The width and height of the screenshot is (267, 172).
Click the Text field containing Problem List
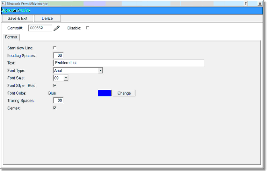point(129,63)
